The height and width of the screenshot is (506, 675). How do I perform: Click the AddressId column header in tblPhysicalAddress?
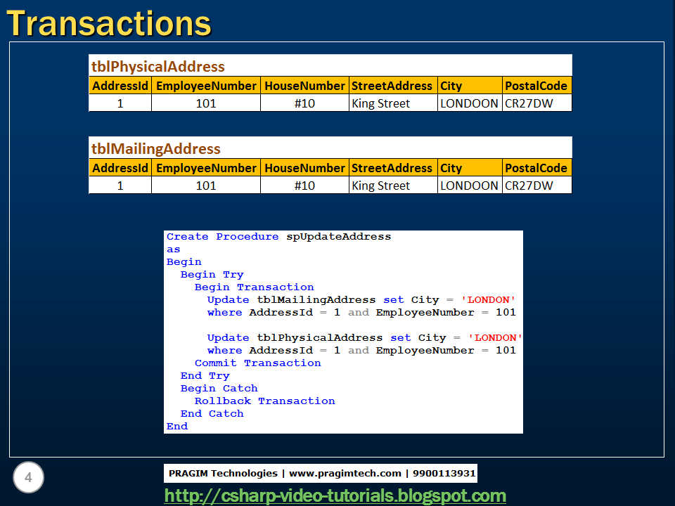[120, 86]
